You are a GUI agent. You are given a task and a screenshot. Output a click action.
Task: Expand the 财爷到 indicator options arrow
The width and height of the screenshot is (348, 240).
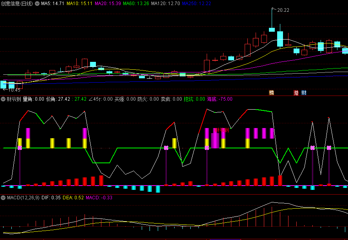pos(3,99)
